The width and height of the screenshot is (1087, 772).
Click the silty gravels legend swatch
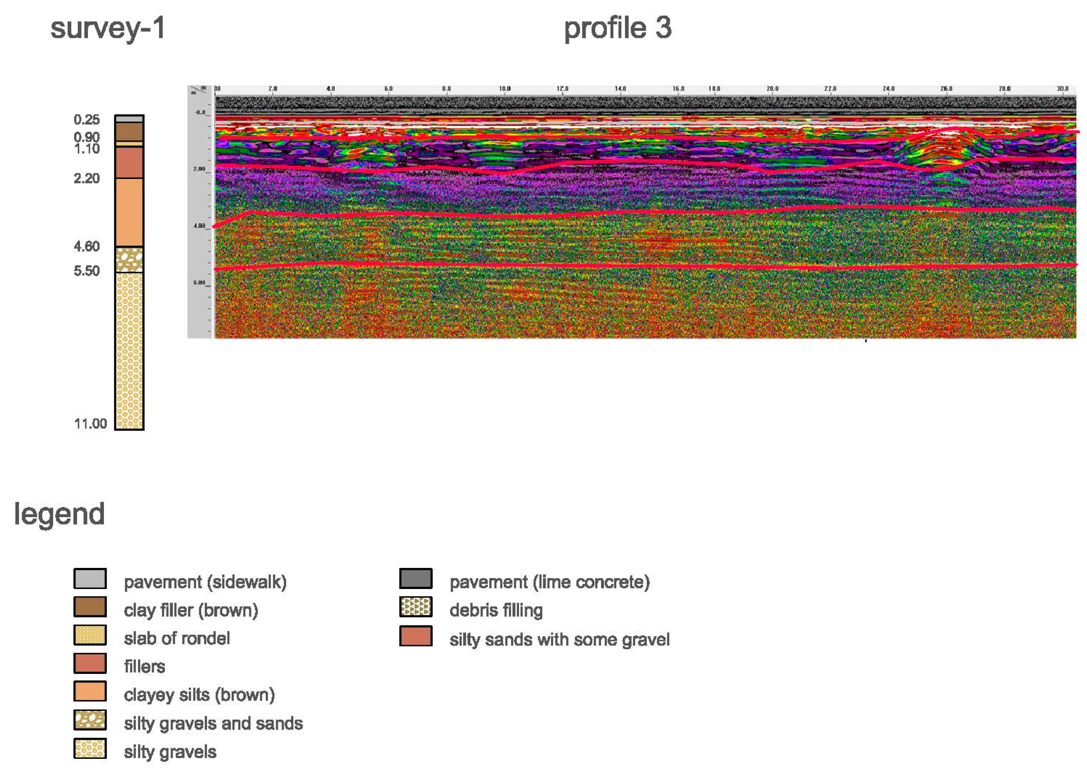tap(90, 748)
